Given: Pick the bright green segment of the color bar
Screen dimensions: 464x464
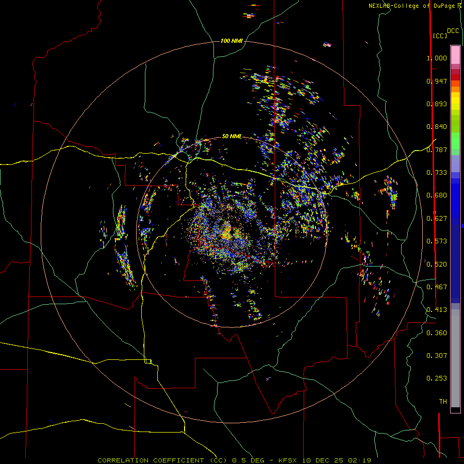Looking at the screenshot, I should point(455,141).
